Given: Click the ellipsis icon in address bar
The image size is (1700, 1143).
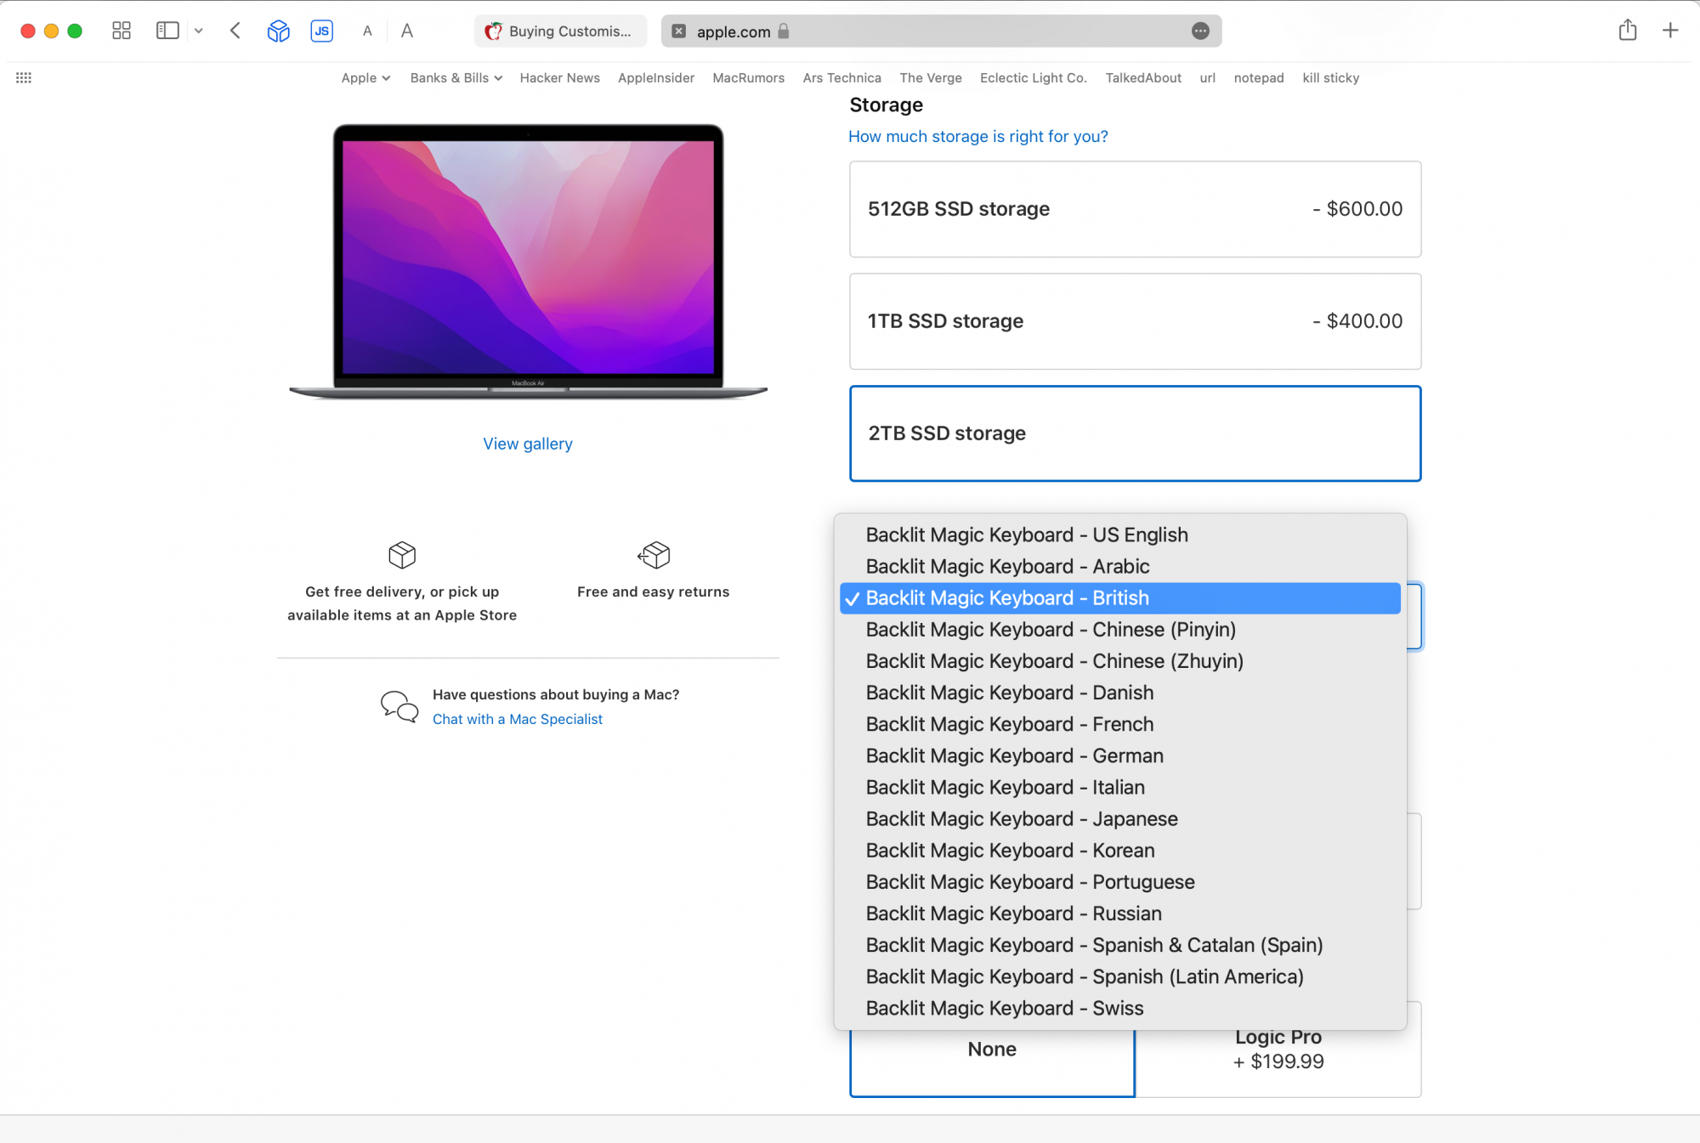Looking at the screenshot, I should tap(1200, 31).
